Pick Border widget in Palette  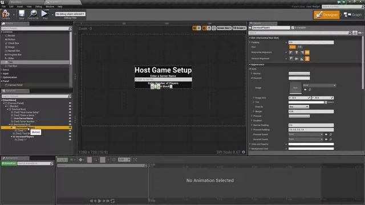pyautogui.click(x=11, y=35)
